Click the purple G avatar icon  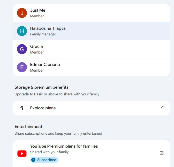22,49
